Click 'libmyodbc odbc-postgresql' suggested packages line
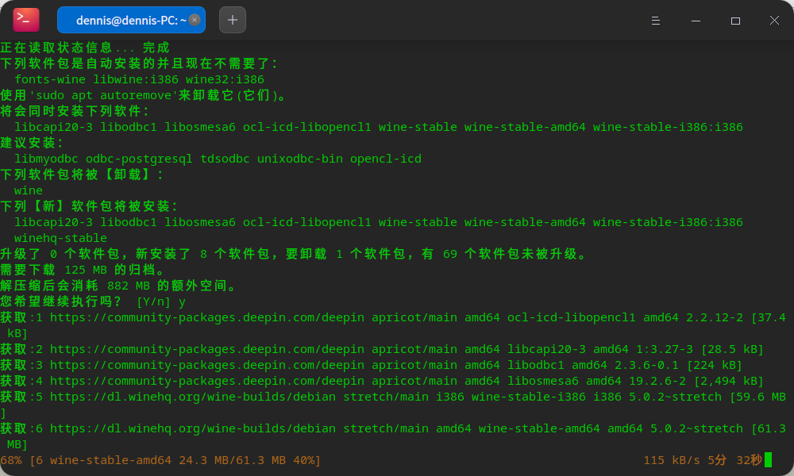The width and height of the screenshot is (794, 476). 218,159
